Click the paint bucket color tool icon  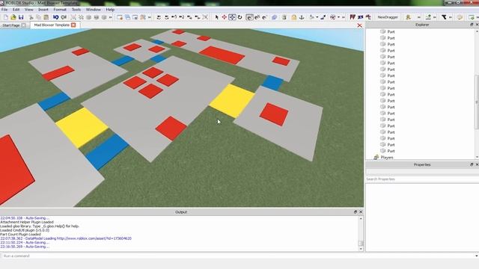click(311, 17)
